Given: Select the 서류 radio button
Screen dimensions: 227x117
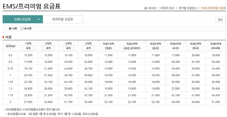Looking at the screenshot, I should [10, 28].
